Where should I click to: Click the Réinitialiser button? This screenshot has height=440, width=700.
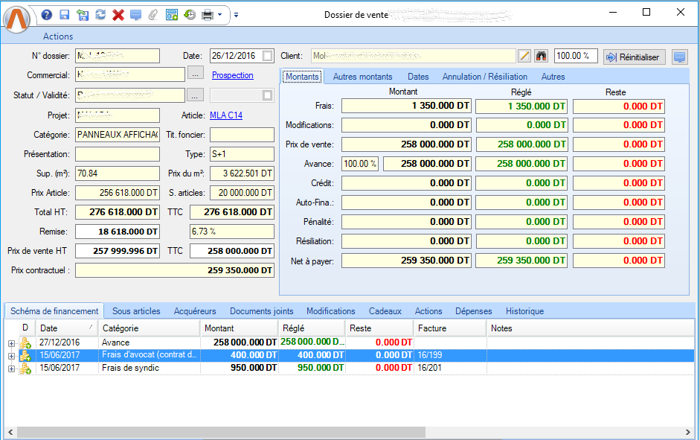click(634, 57)
